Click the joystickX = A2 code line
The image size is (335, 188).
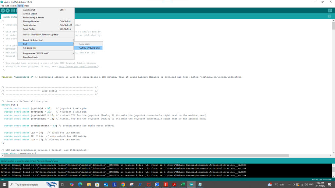(x=45, y=108)
